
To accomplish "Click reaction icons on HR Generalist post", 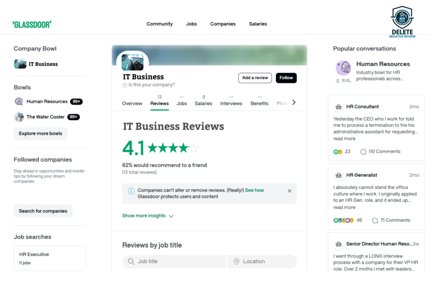I will 343,220.
